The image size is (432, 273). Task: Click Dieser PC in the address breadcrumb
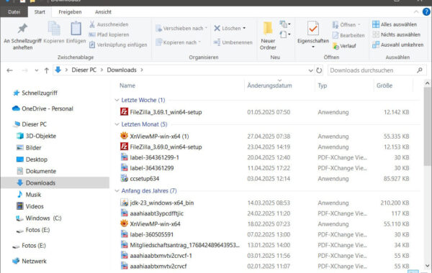tap(84, 70)
